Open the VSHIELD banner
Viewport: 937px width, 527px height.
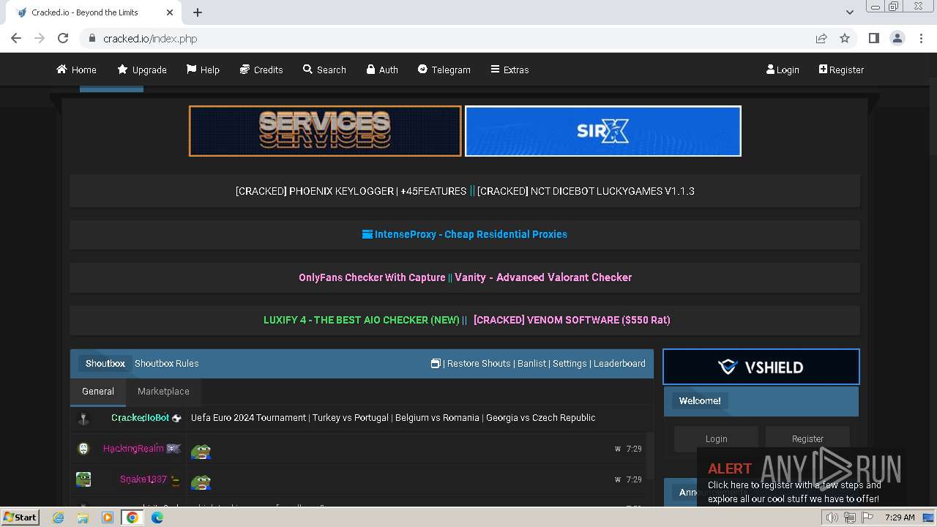tap(761, 367)
